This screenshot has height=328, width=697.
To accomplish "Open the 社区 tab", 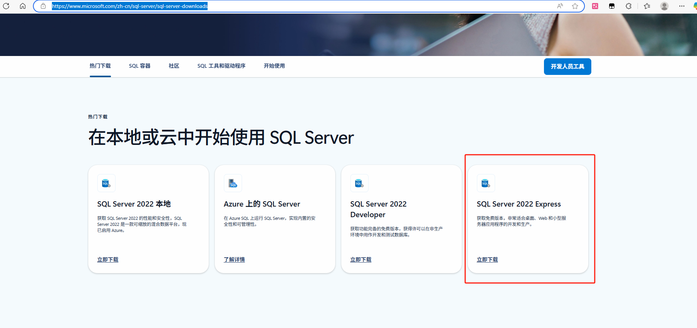I will (x=174, y=66).
